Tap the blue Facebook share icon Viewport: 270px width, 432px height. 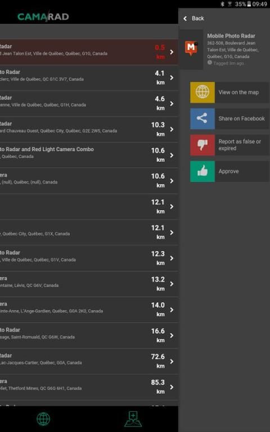tap(202, 119)
